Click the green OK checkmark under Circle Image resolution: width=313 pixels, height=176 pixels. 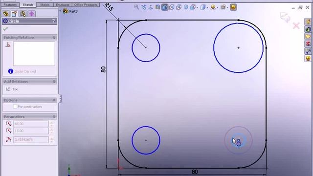[5, 29]
